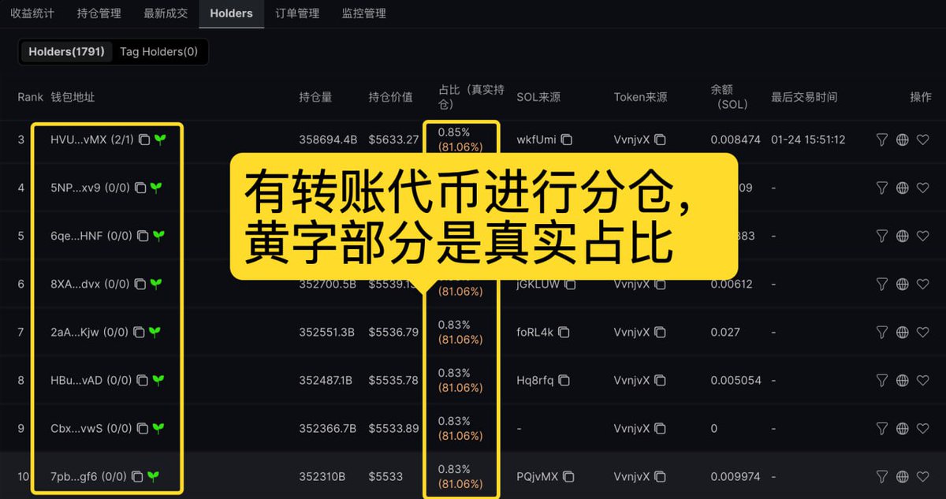Select the Holders tab
Image resolution: width=946 pixels, height=499 pixels.
coord(231,13)
